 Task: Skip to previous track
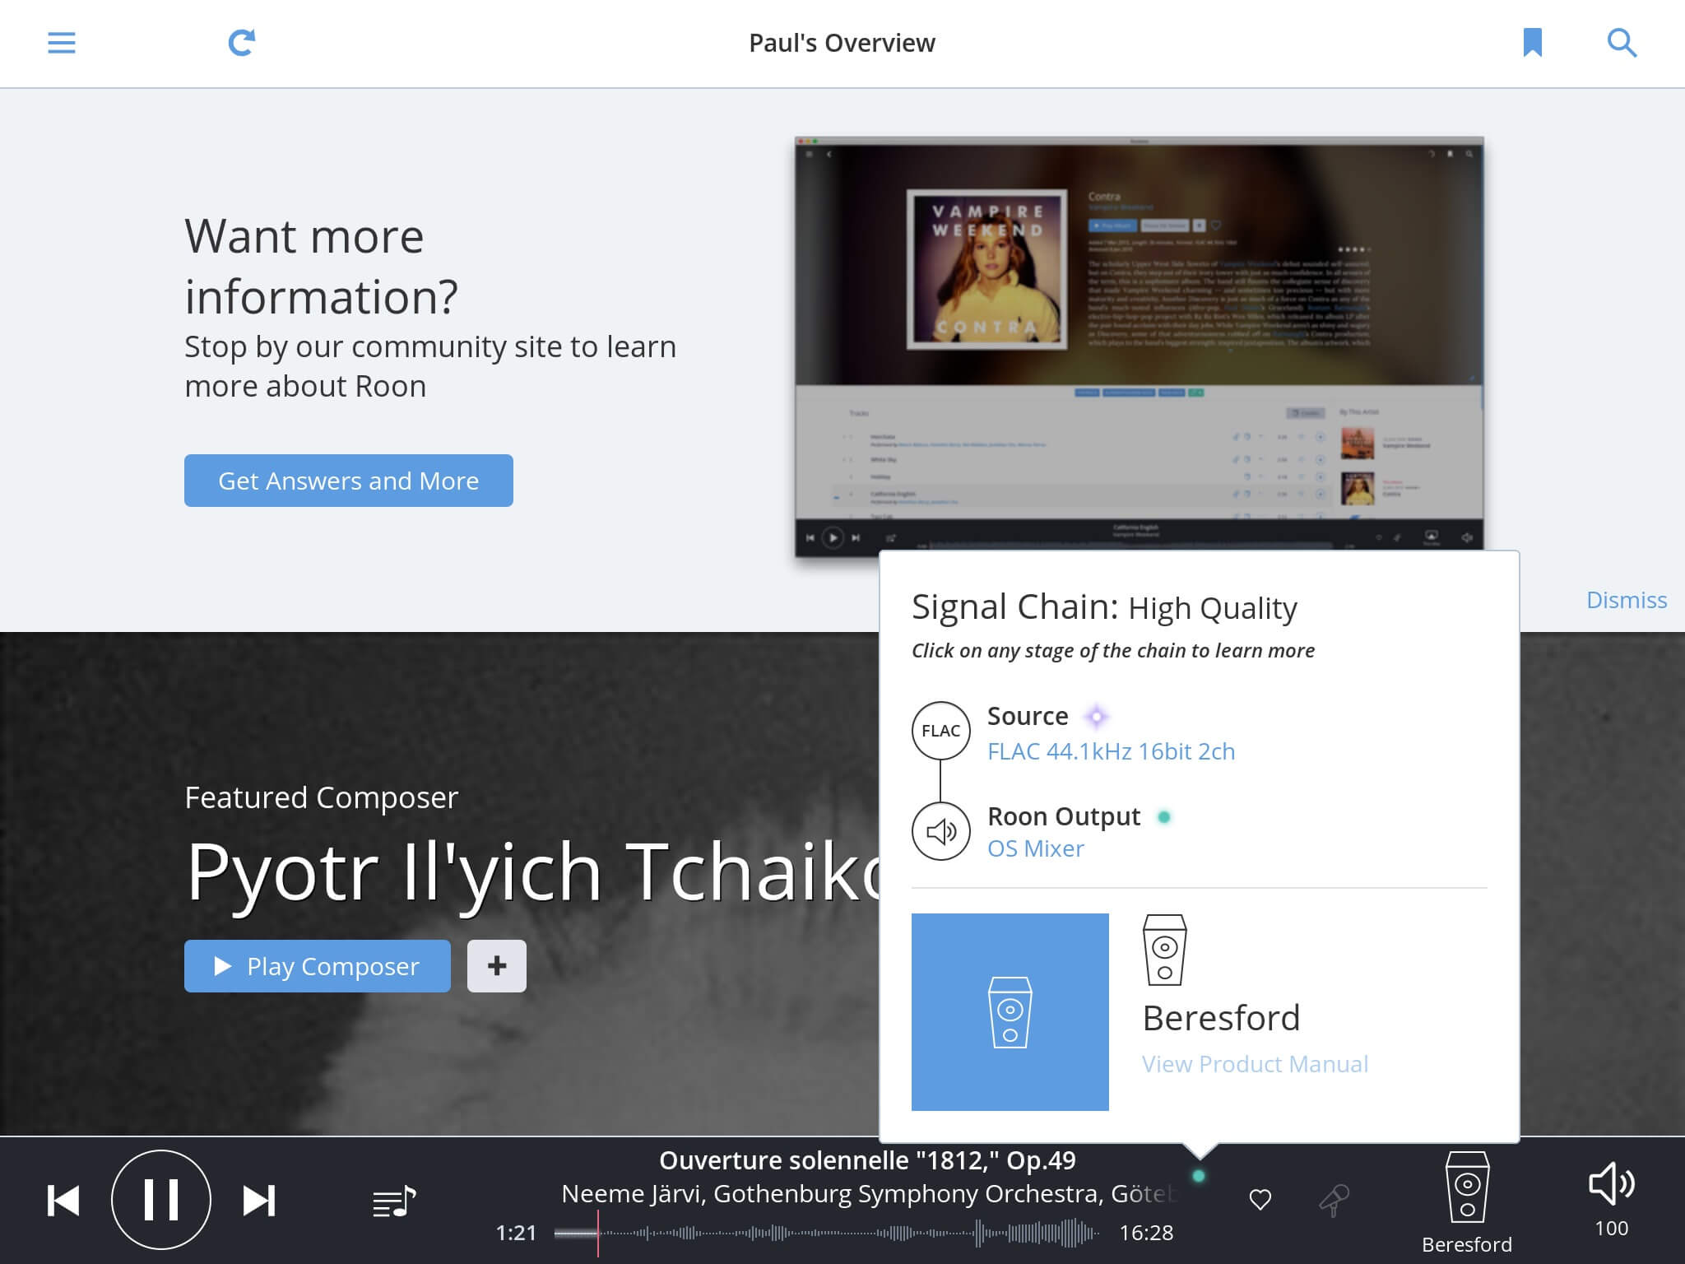pos(63,1201)
